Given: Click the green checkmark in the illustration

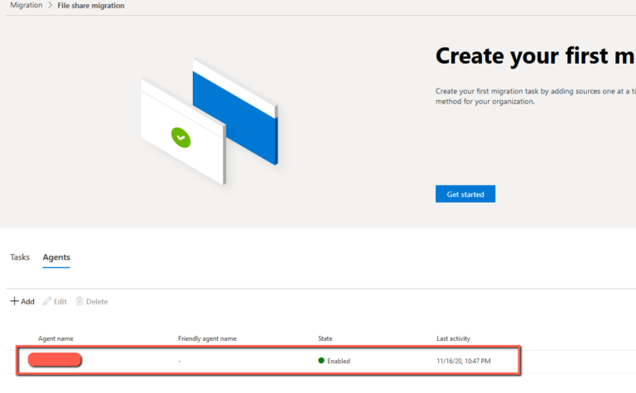Looking at the screenshot, I should pyautogui.click(x=181, y=137).
